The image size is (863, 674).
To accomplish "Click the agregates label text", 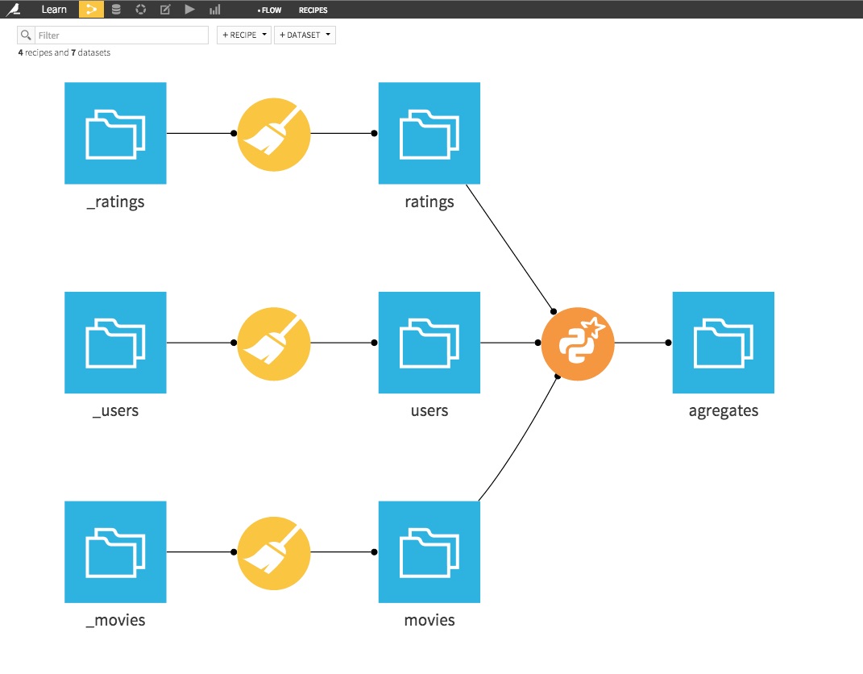I will click(724, 411).
